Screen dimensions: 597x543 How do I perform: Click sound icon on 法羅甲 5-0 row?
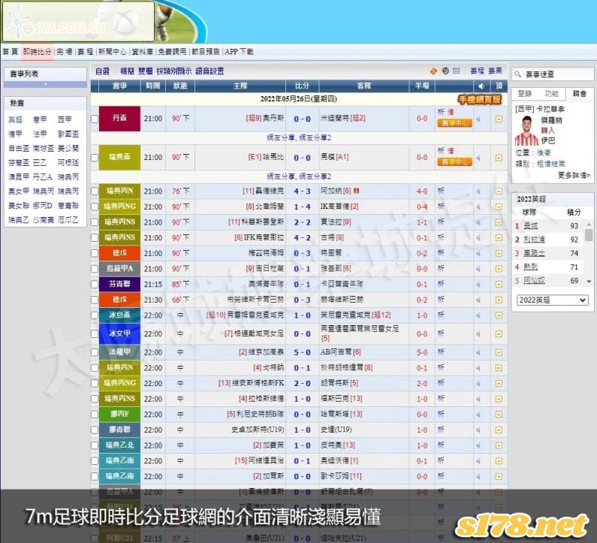tap(478, 352)
